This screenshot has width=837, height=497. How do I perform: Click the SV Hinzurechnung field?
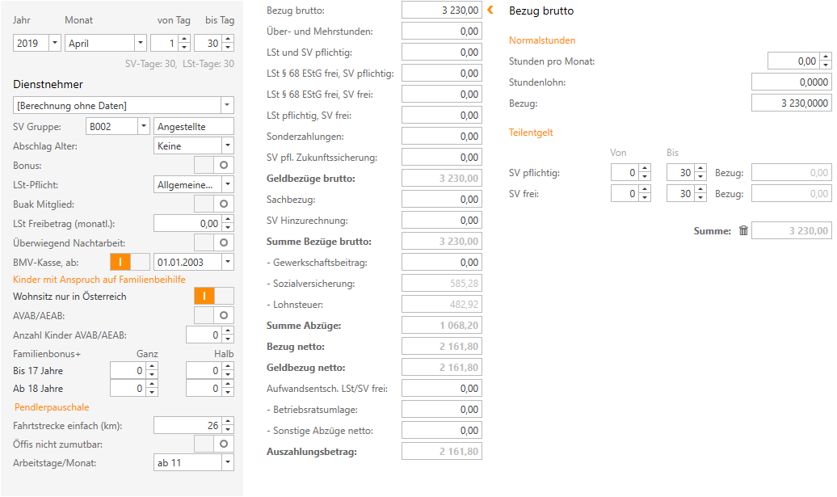coord(442,221)
